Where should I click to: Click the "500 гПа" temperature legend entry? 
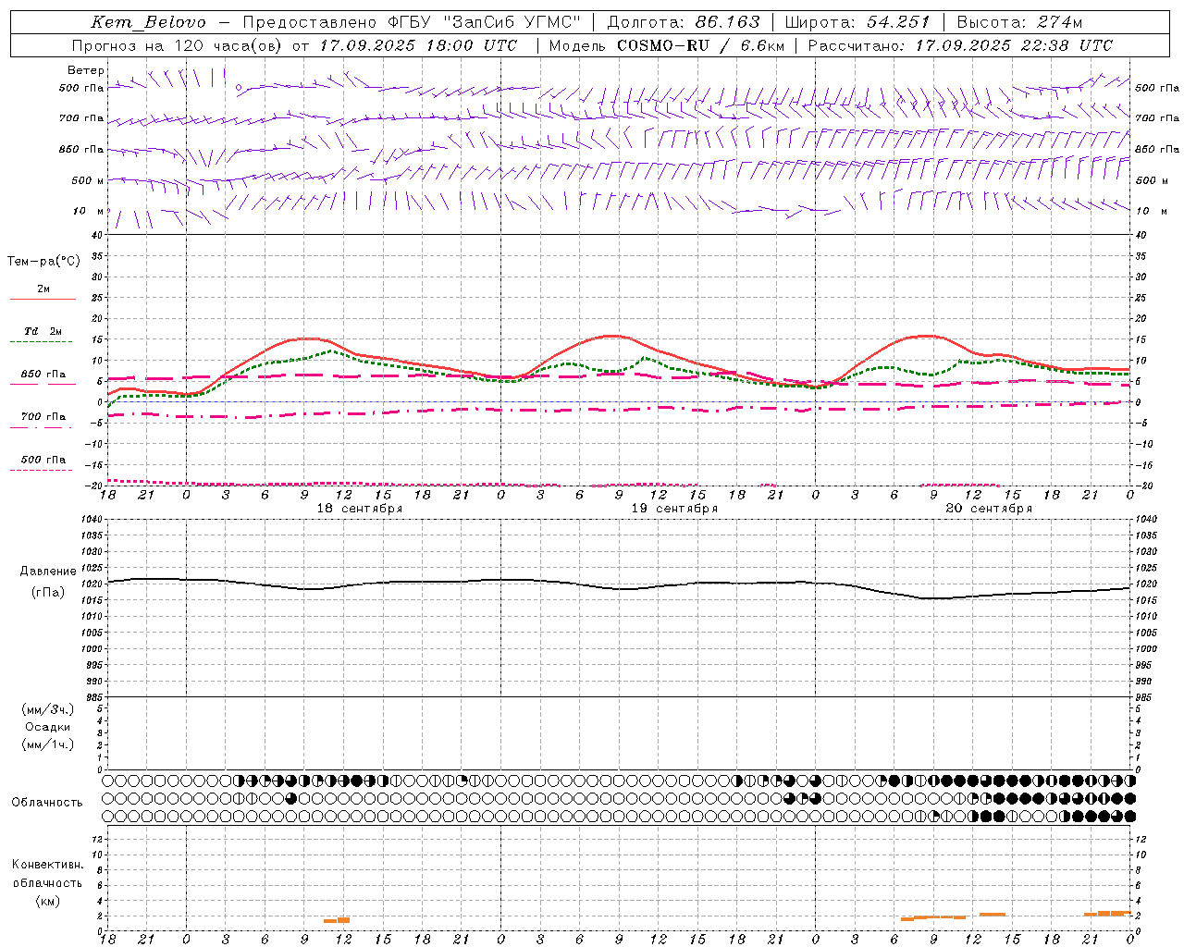click(43, 459)
